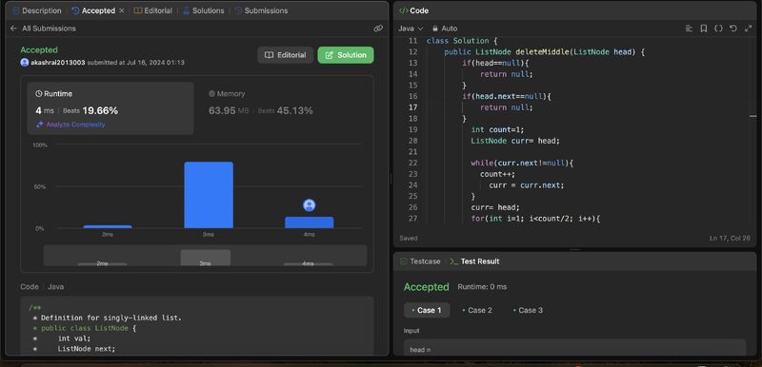Click the runtime distribution range slider
762x367 pixels.
coord(205,256)
